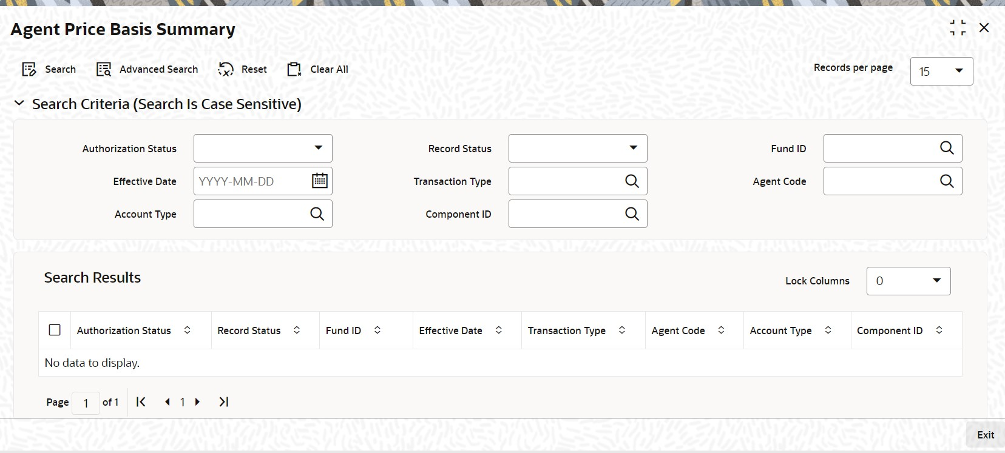Click the minimize/restore window icon
The image size is (1005, 453).
point(958,28)
